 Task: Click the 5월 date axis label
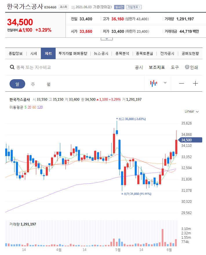(x=118, y=250)
